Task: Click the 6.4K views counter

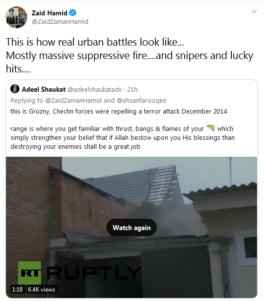Action: click(42, 289)
